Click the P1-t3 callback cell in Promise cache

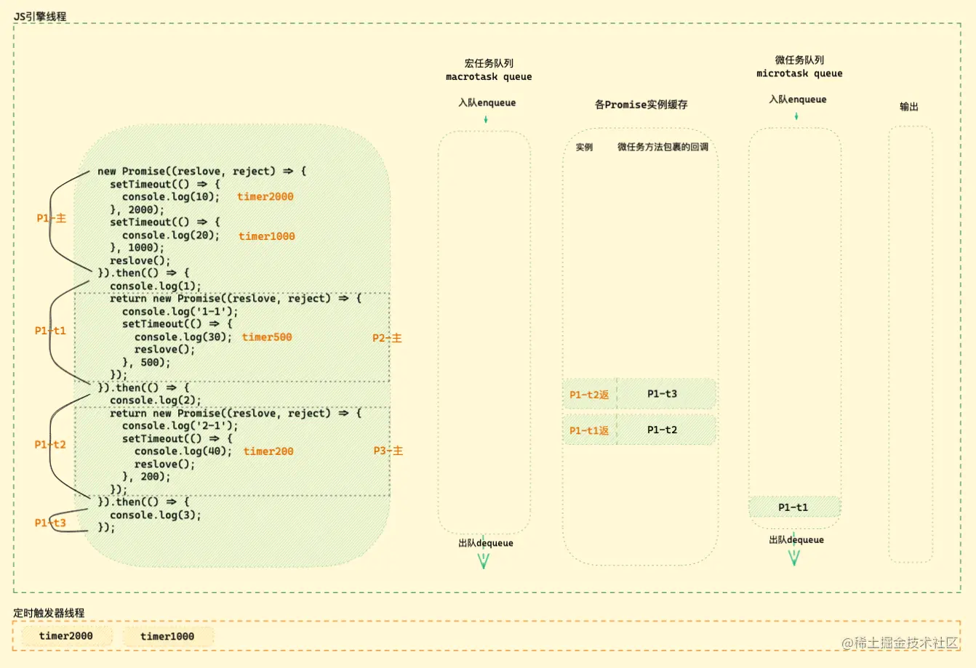click(x=666, y=393)
